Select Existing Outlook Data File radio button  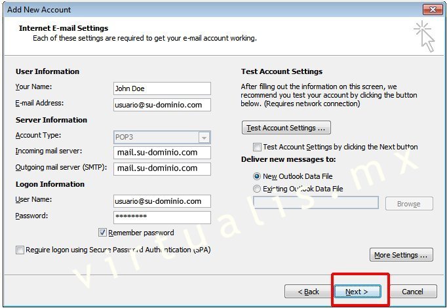(x=257, y=189)
